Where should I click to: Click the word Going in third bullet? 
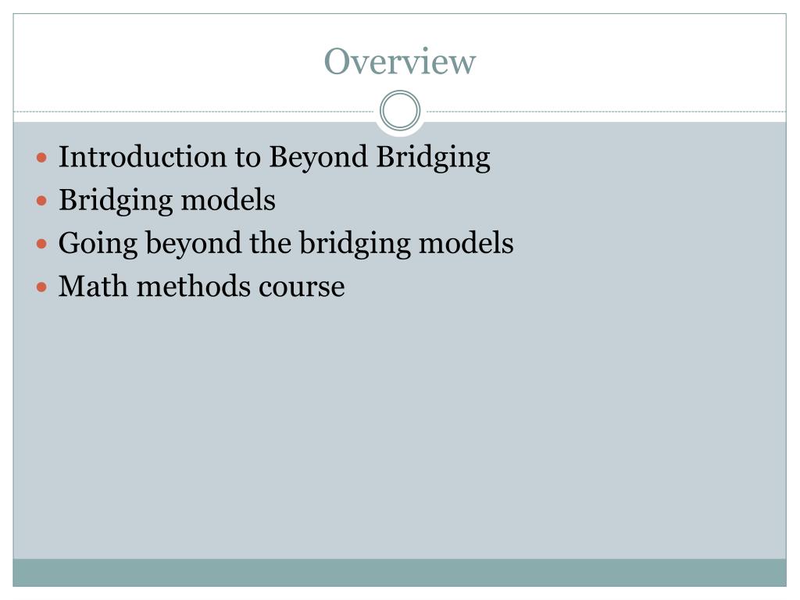click(x=98, y=245)
